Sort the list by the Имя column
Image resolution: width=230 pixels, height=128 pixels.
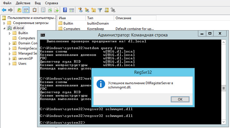(71, 18)
